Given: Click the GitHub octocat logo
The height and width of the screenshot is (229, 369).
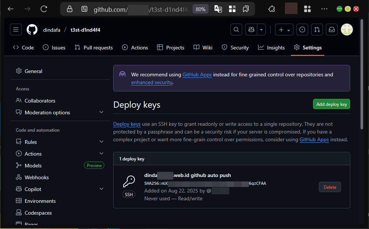Looking at the screenshot, I should point(32,30).
